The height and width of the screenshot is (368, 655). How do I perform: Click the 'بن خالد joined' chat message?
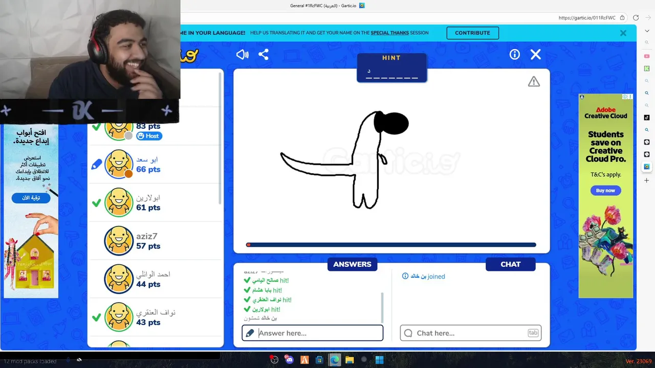tap(424, 277)
